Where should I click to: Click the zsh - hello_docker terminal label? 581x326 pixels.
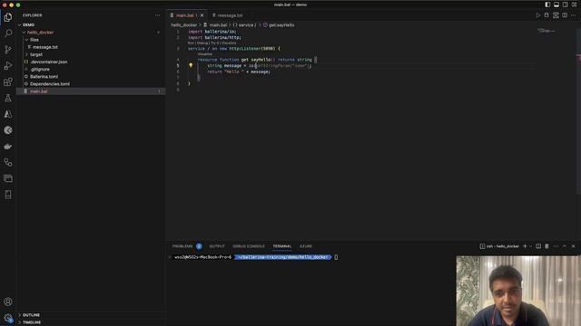499,246
